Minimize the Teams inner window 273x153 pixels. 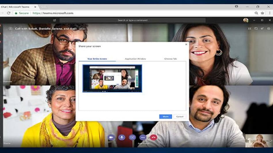click(254, 20)
